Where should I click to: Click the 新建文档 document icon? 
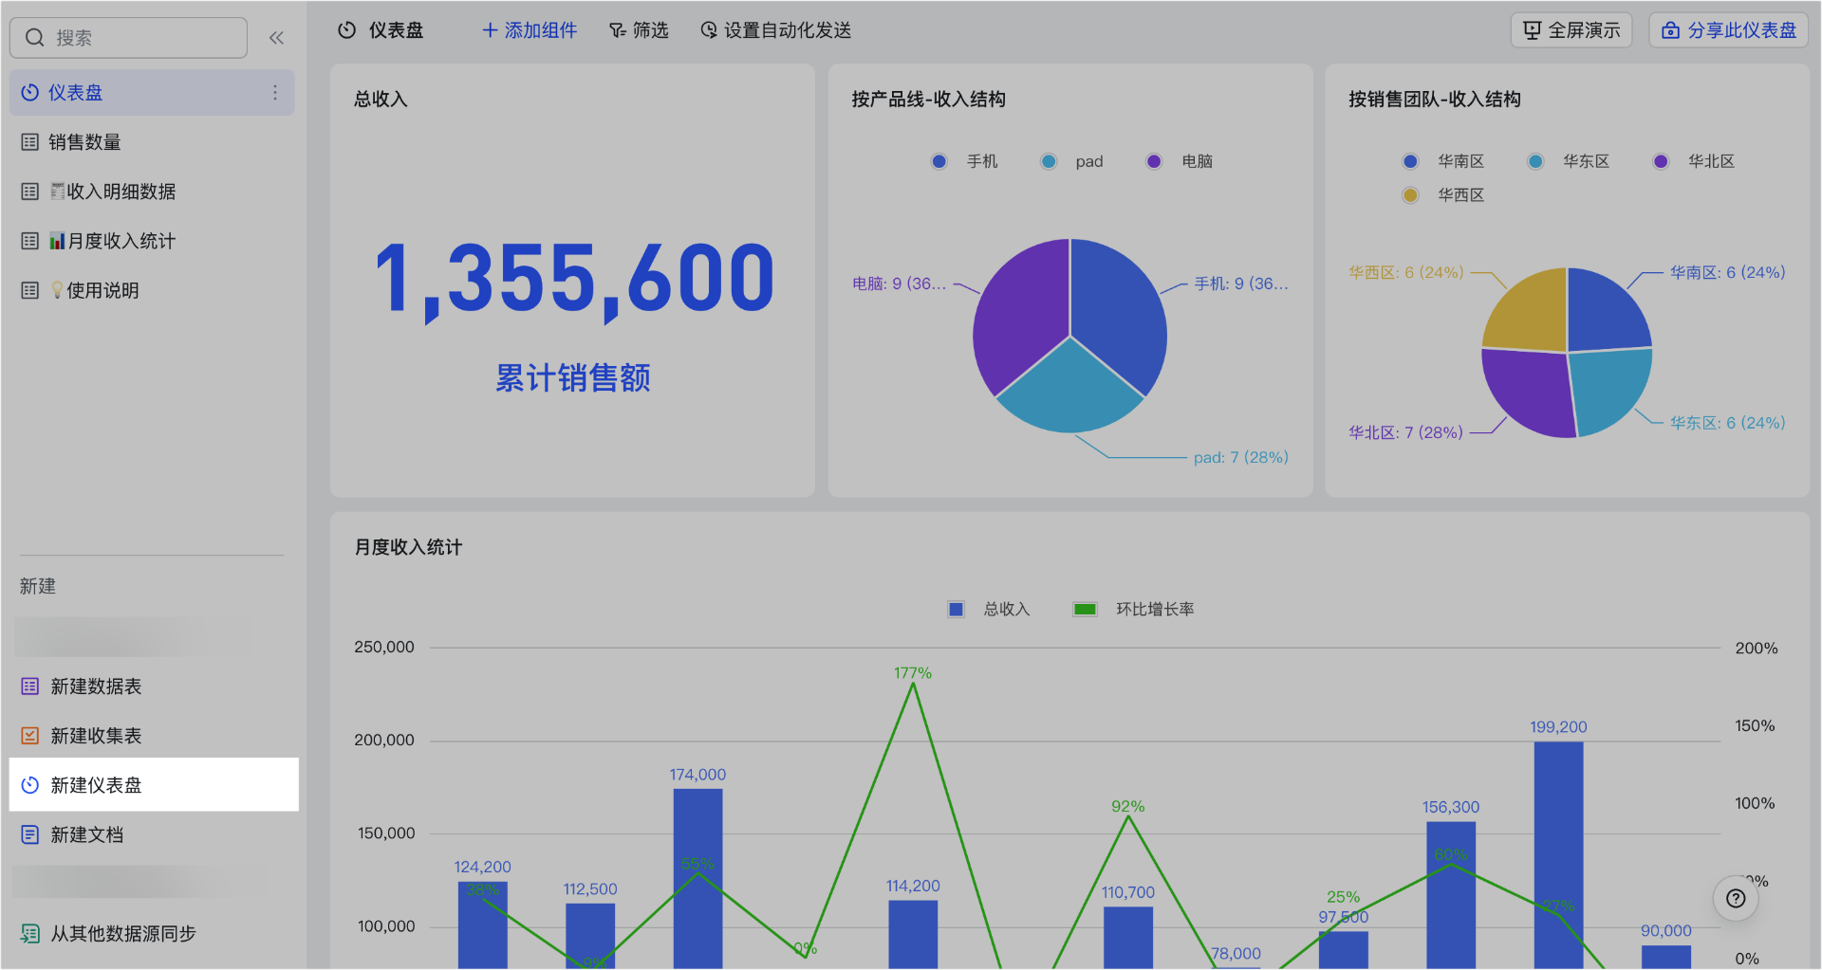[x=30, y=834]
